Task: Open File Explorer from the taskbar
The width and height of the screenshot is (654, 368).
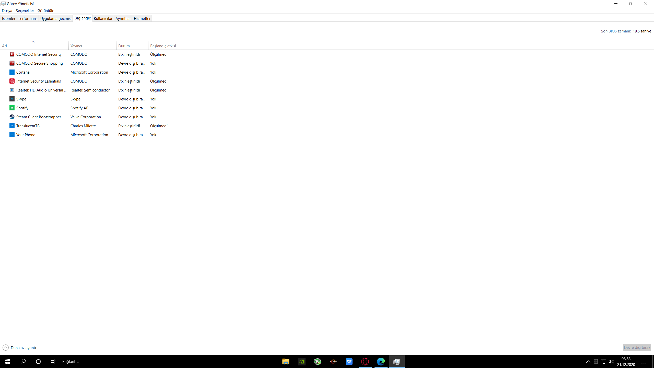Action: pyautogui.click(x=286, y=361)
